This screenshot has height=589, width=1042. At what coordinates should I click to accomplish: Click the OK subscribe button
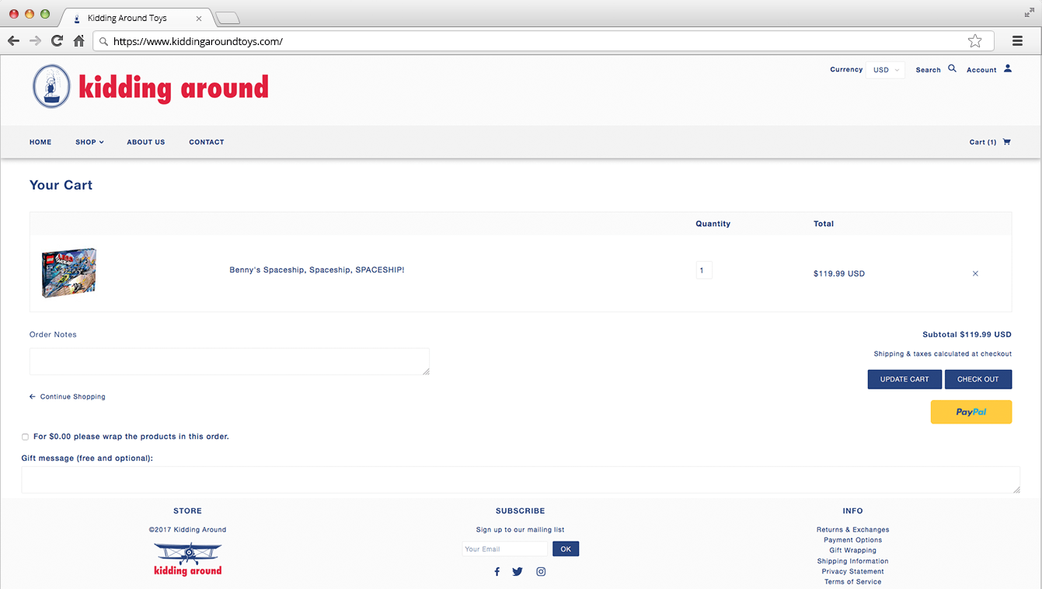pos(566,549)
